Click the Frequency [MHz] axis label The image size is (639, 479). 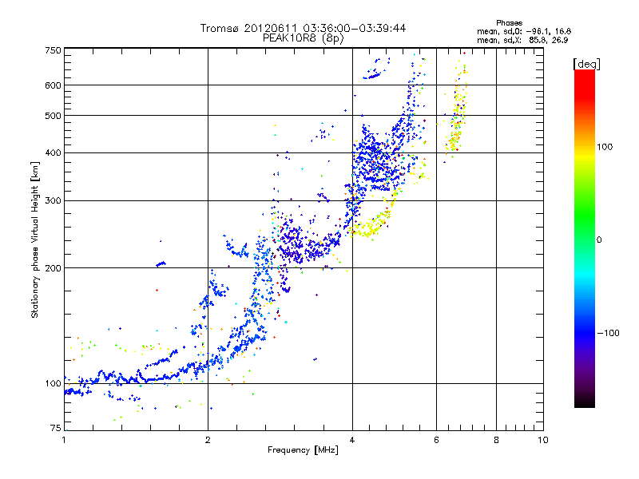pyautogui.click(x=303, y=449)
